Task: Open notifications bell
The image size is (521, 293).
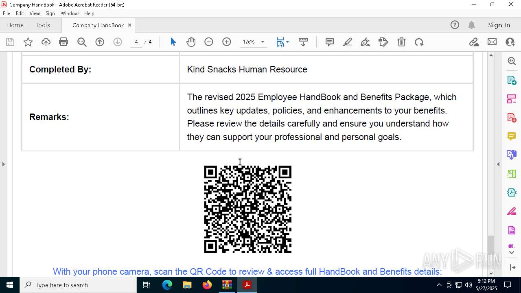Action: pos(472,25)
